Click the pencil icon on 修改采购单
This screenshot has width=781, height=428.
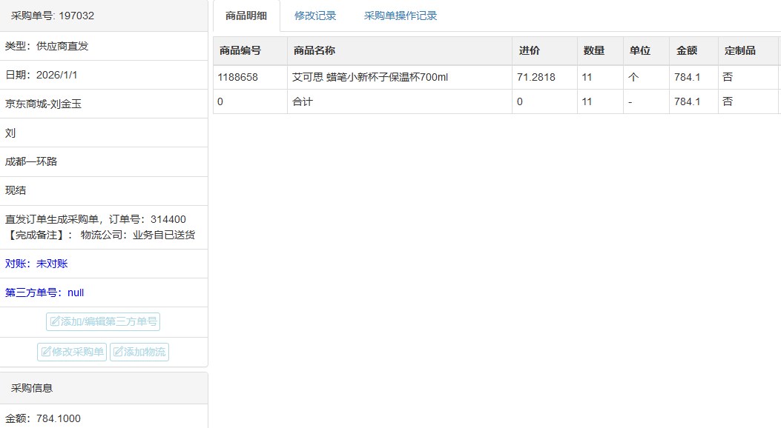coord(46,352)
